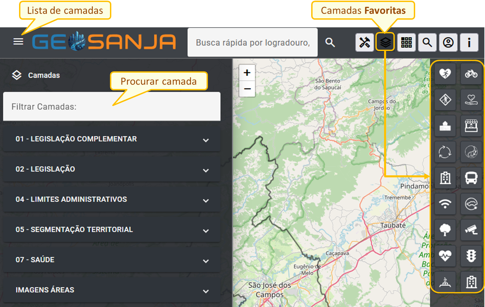Click the quick street search magnifier button
The height and width of the screenshot is (307, 485).
[x=330, y=42]
